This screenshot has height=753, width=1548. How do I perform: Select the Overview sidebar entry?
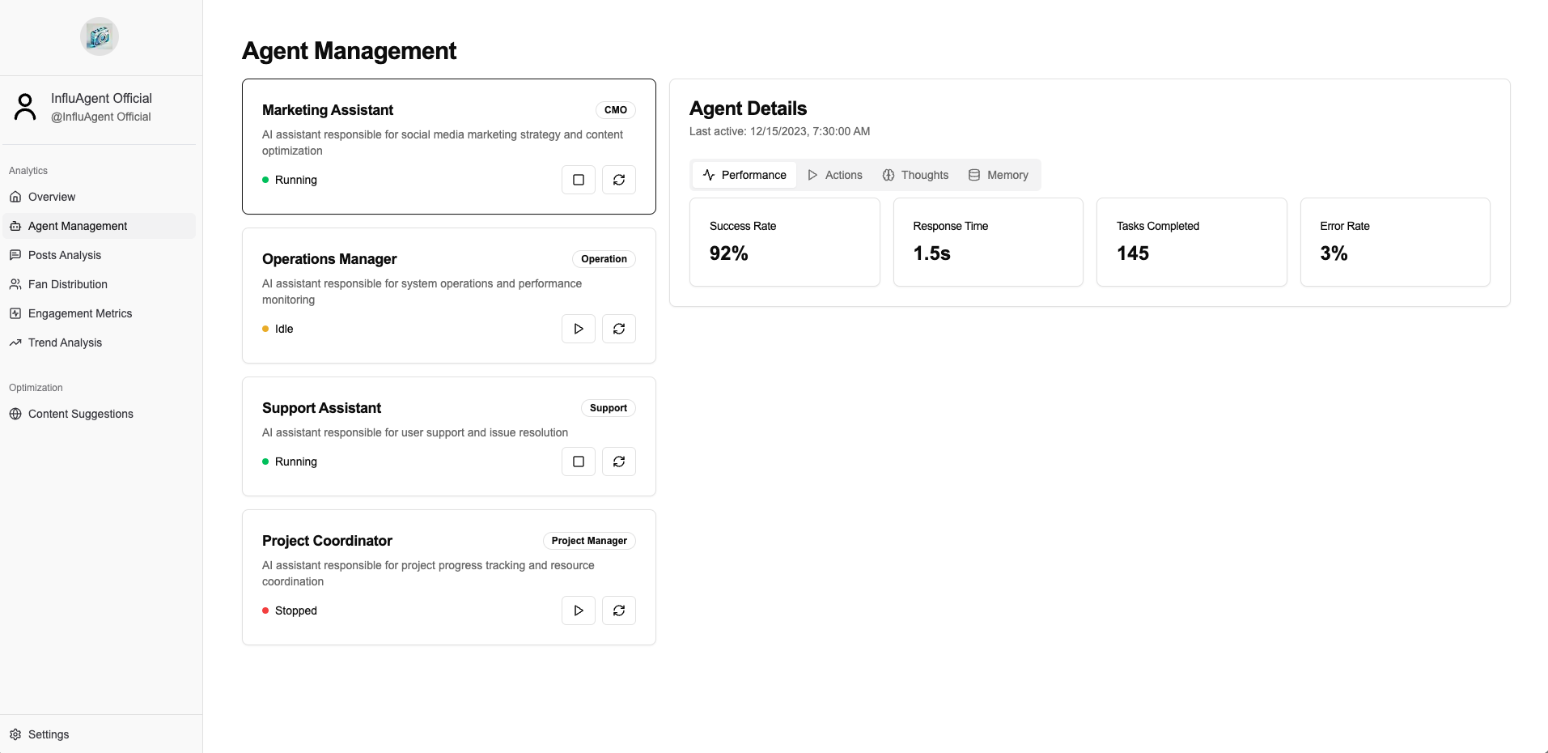click(52, 197)
